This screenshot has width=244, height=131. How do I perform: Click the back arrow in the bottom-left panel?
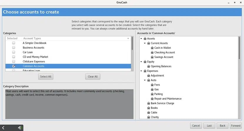point(3,128)
